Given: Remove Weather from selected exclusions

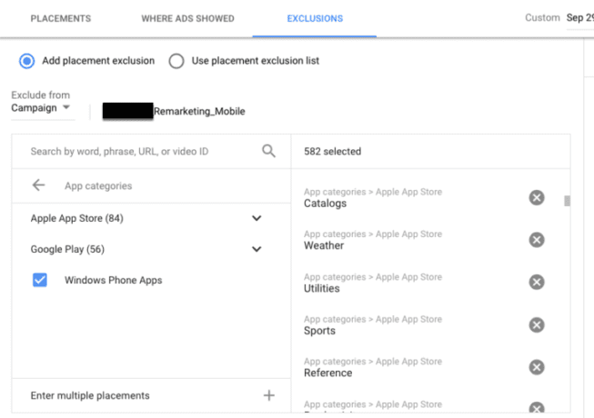Looking at the screenshot, I should click(x=537, y=240).
